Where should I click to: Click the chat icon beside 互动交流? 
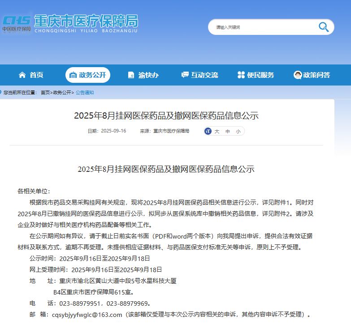[x=185, y=75]
